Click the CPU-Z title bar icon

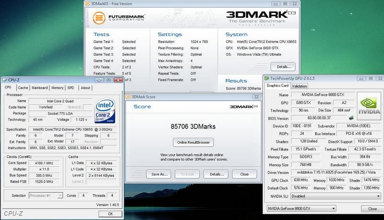click(5, 80)
